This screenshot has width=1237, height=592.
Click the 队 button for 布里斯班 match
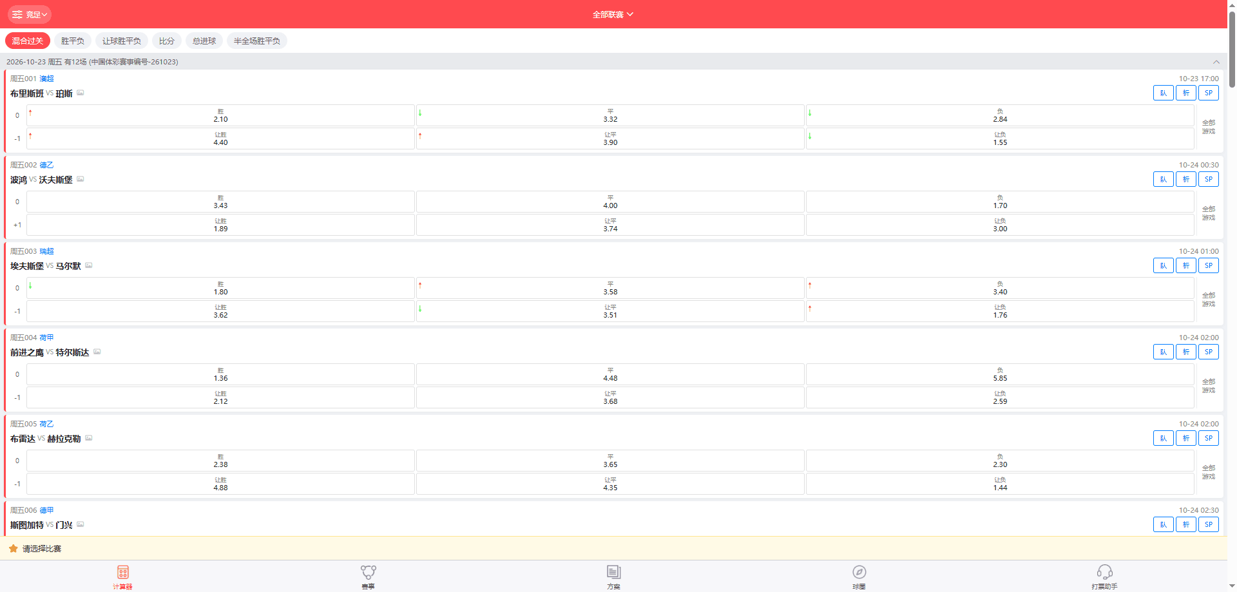[1164, 93]
